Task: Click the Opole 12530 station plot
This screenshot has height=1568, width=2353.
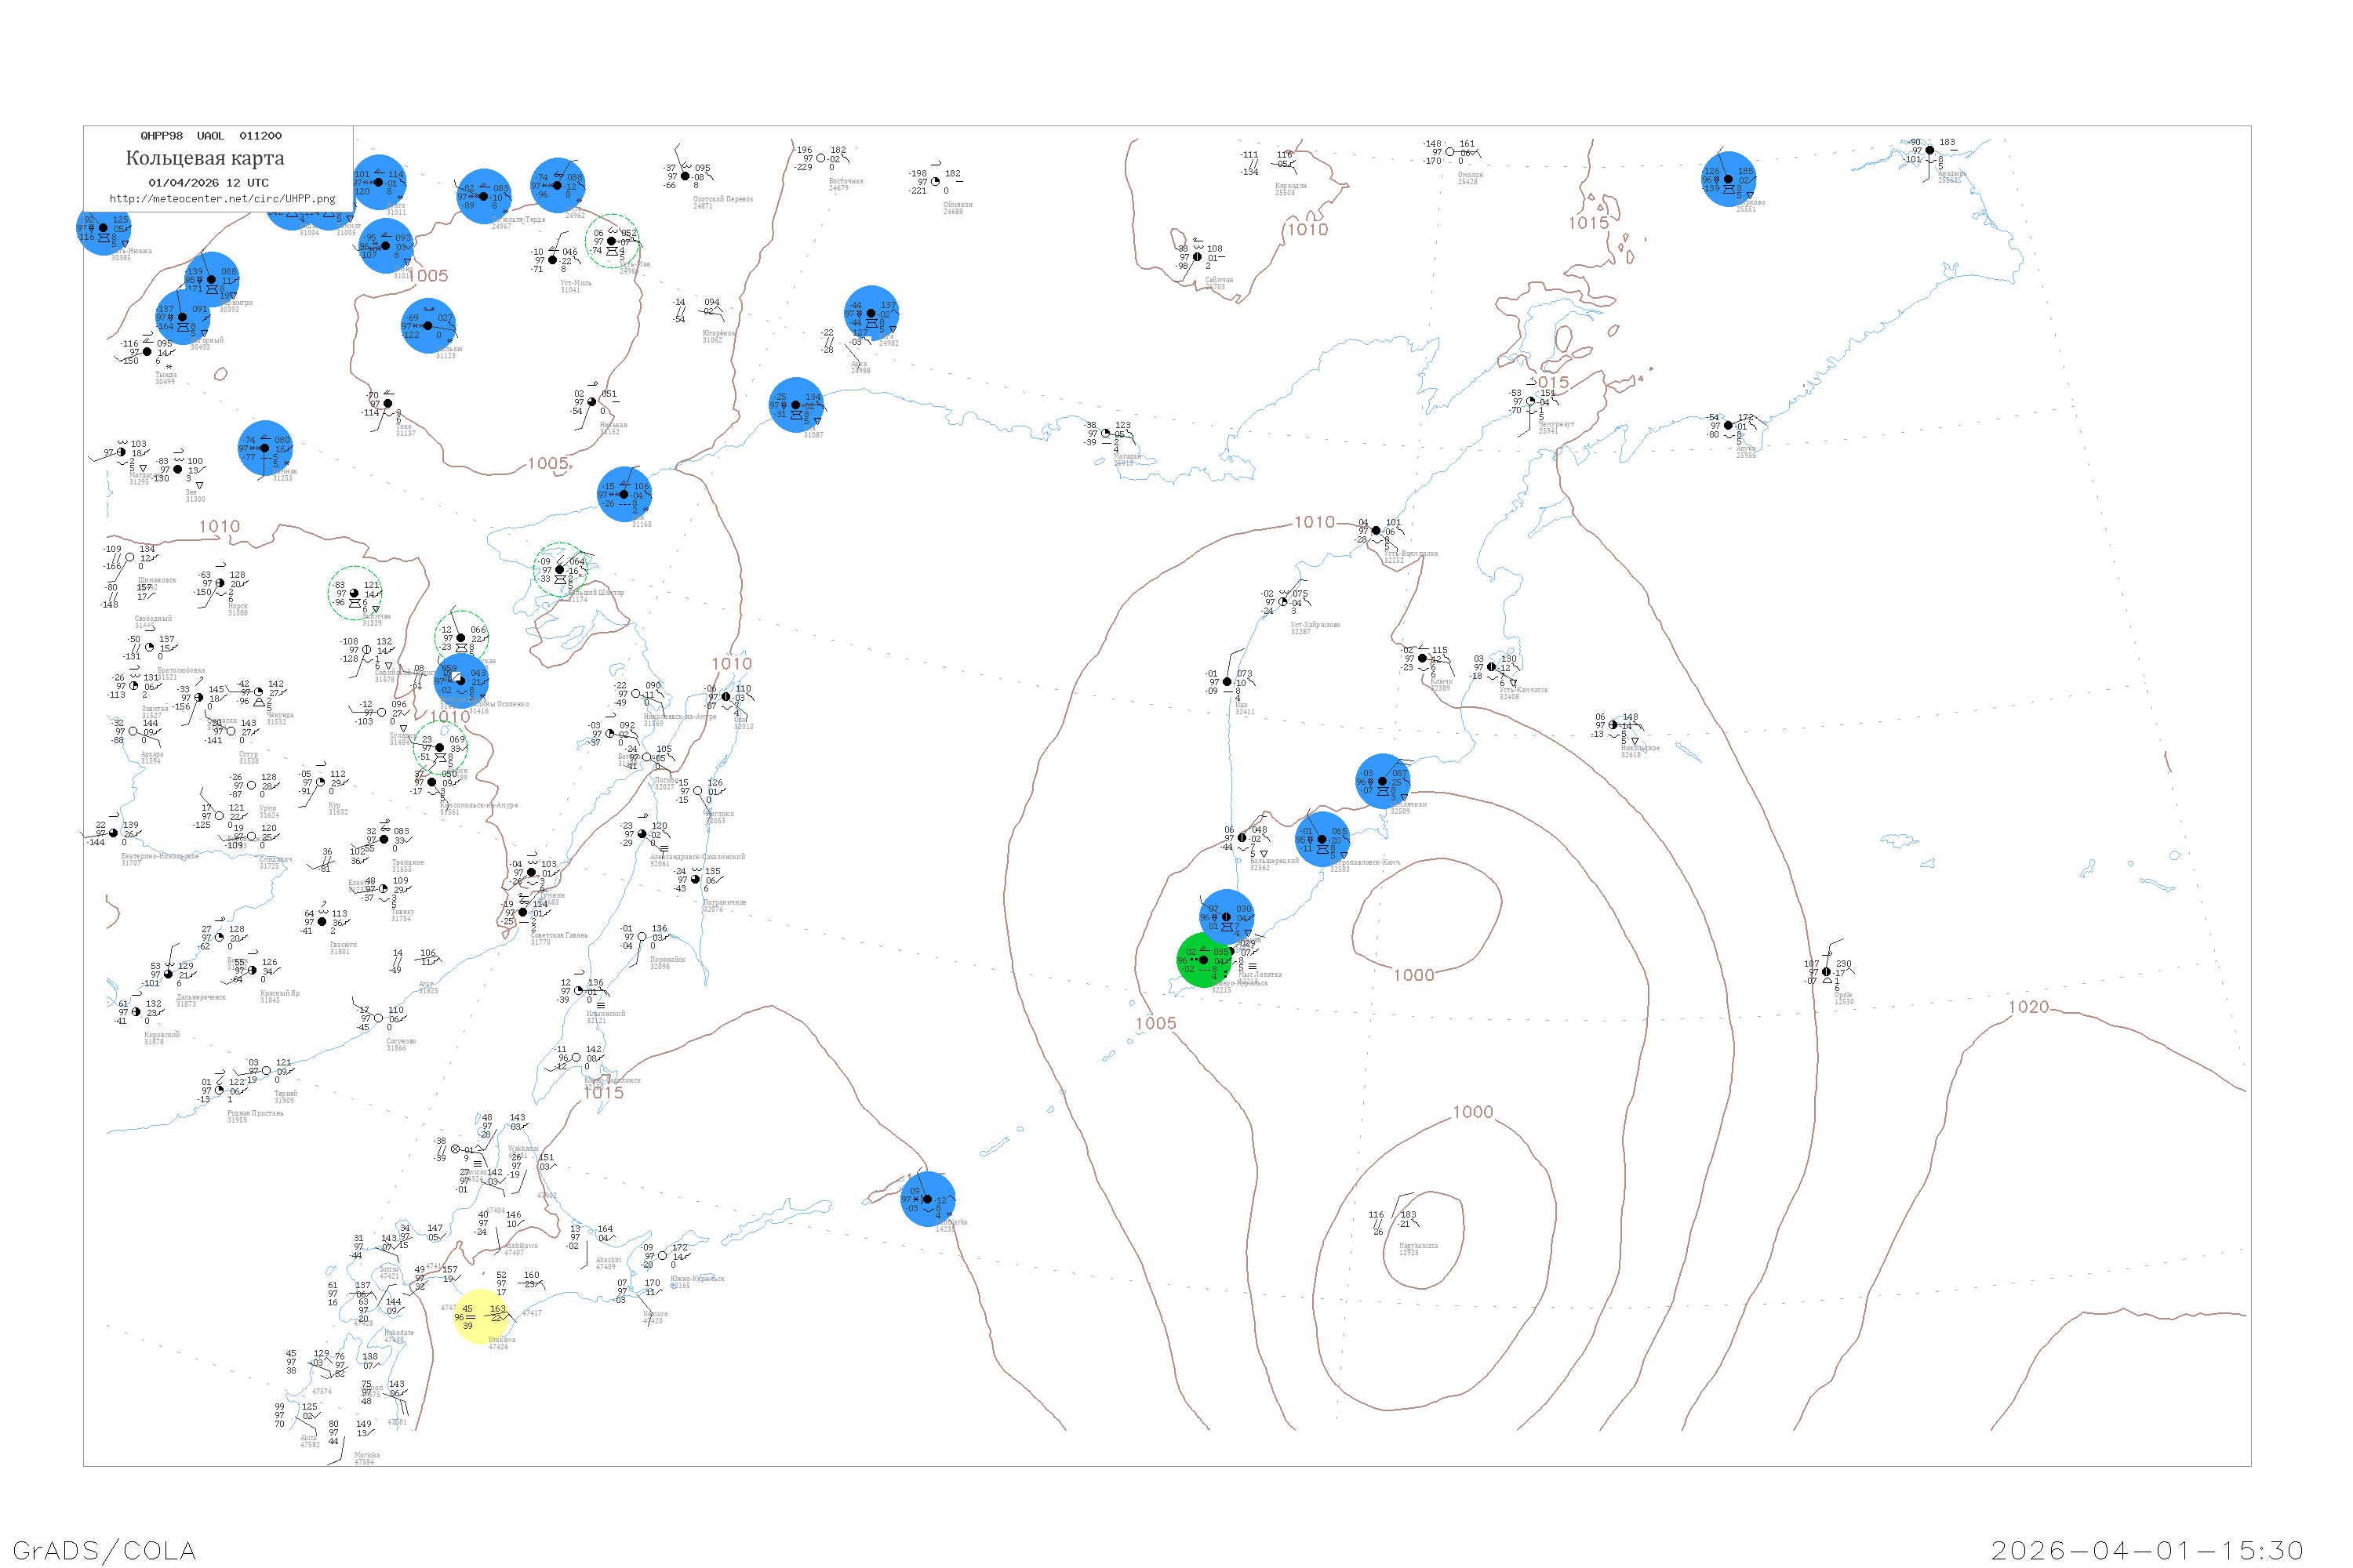Action: (1827, 972)
